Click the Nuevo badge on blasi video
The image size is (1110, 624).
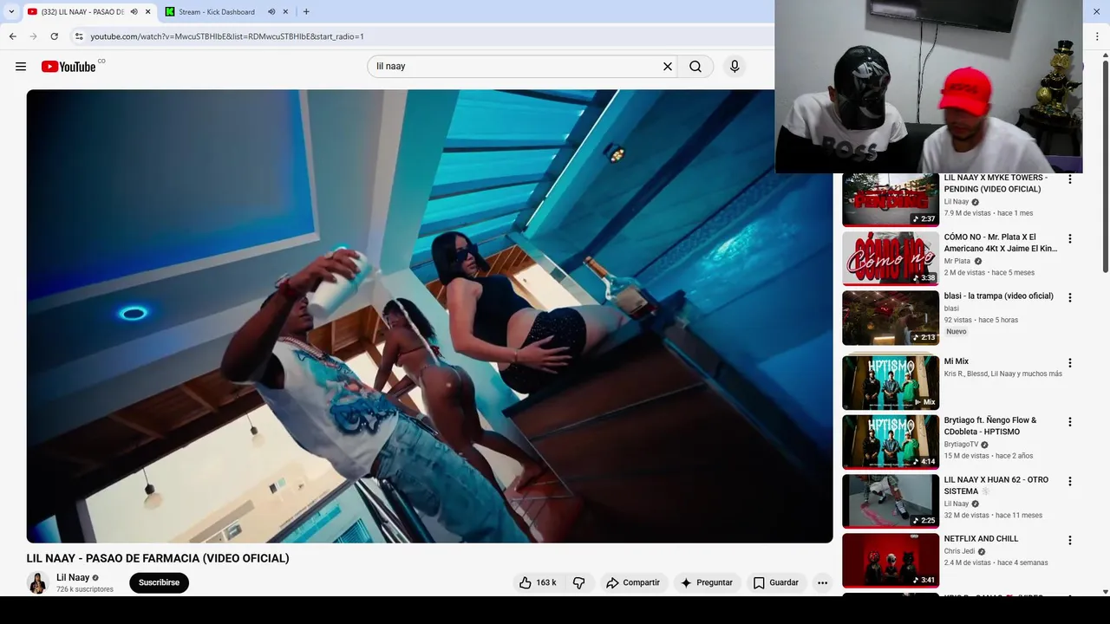(x=957, y=332)
